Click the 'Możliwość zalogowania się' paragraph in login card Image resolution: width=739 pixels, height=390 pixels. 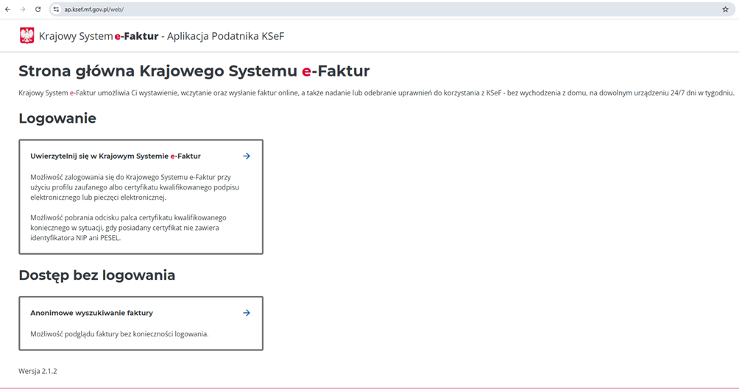pyautogui.click(x=135, y=187)
